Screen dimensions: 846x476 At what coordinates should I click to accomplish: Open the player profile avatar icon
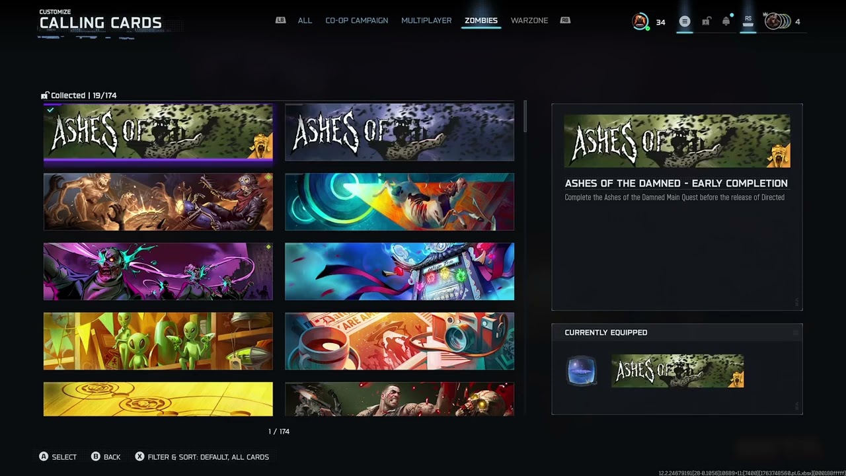click(640, 22)
